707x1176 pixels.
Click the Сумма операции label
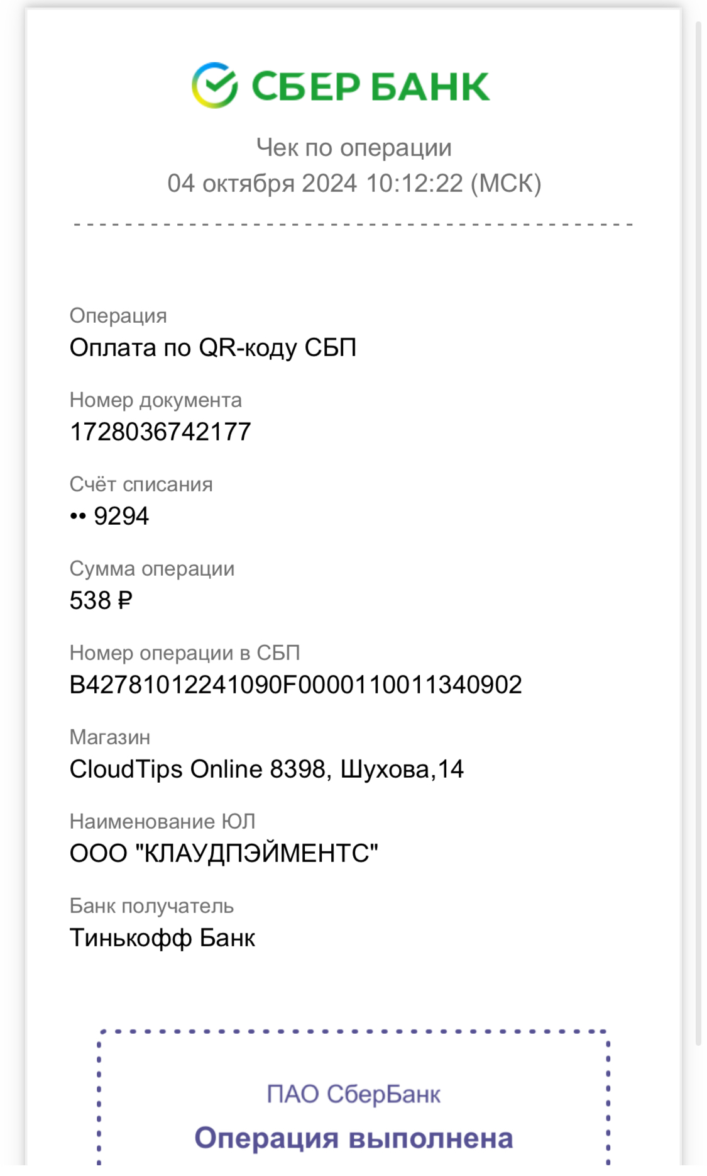pyautogui.click(x=151, y=569)
